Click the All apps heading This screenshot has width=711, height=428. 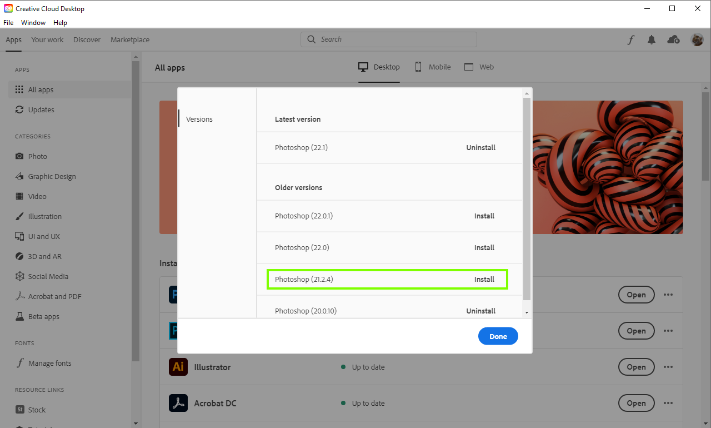pyautogui.click(x=170, y=68)
